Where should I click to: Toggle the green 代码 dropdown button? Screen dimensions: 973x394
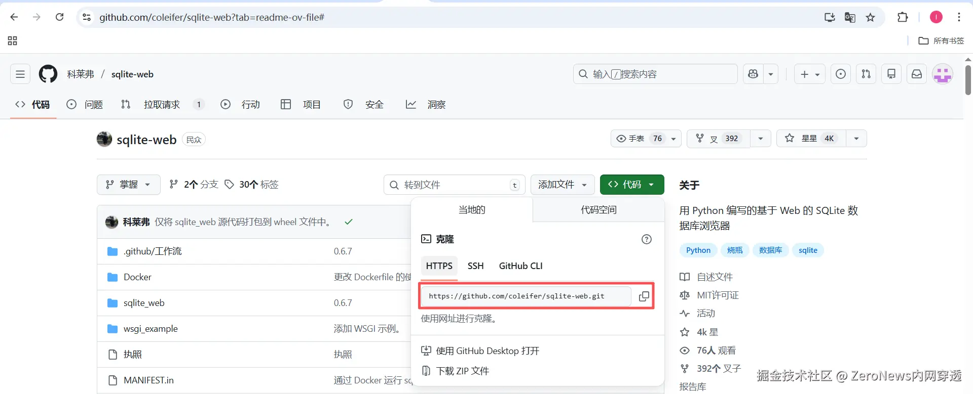tap(632, 185)
